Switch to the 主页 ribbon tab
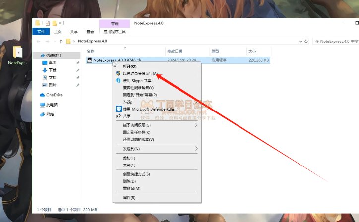Screen dimensions: 359x222 [58, 32]
